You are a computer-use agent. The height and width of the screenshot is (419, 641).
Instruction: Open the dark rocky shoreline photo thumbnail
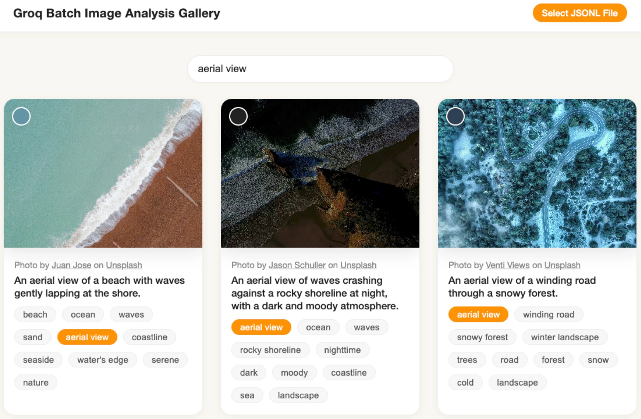tap(320, 173)
